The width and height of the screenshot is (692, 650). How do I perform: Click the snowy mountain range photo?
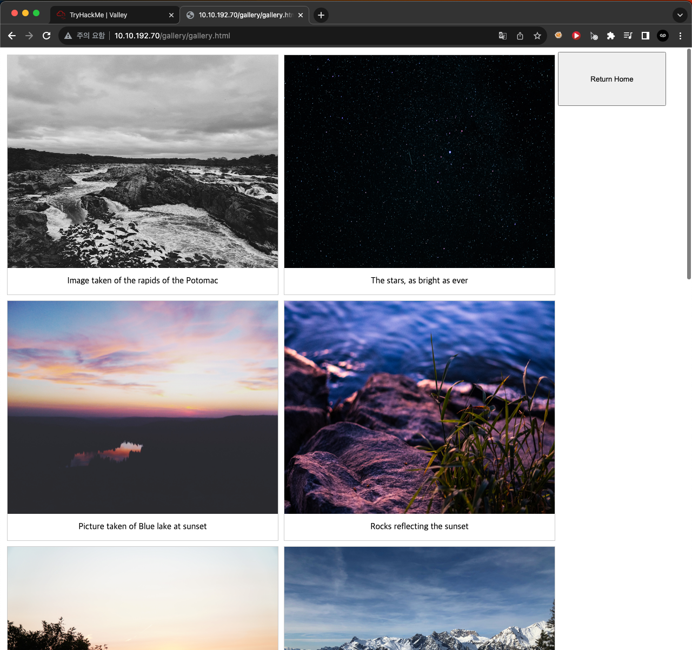(420, 598)
